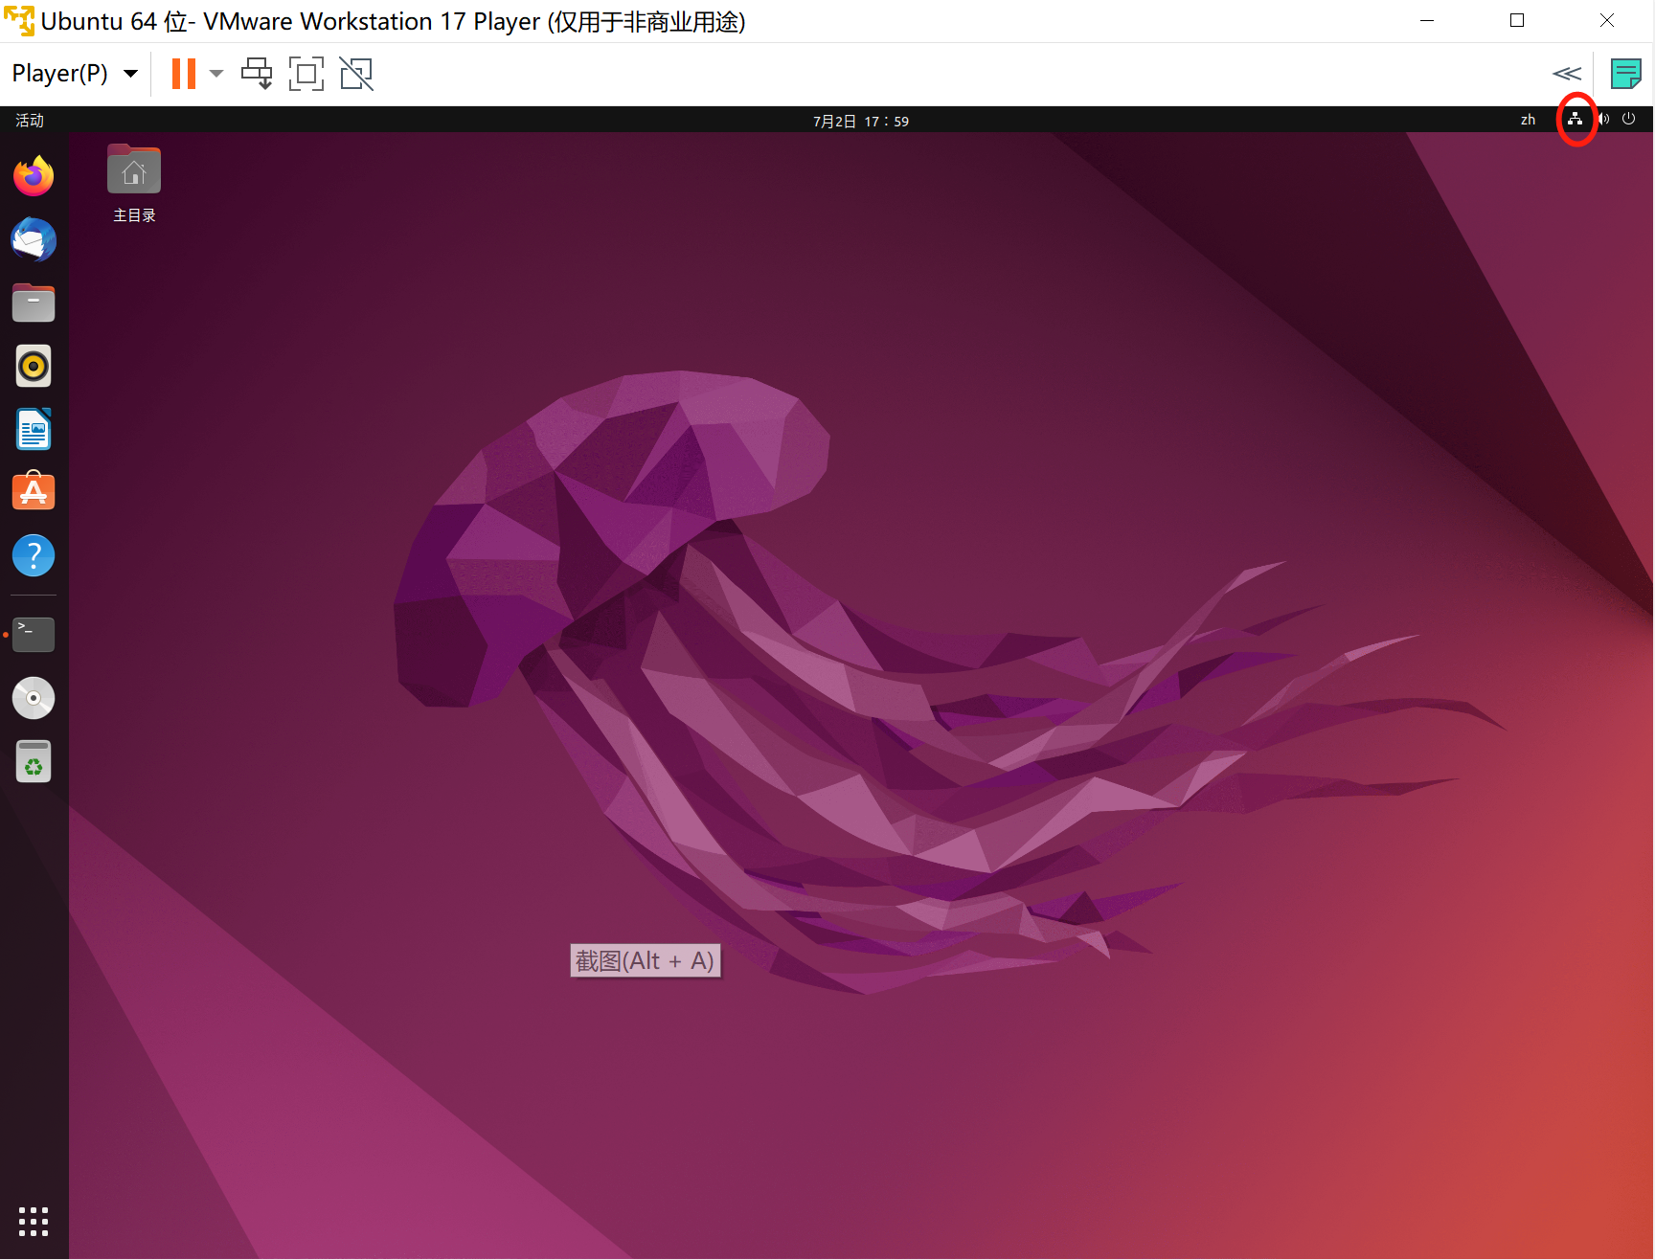1655x1260 pixels.
Task: Click the volume speaker icon in top bar
Action: (1603, 120)
